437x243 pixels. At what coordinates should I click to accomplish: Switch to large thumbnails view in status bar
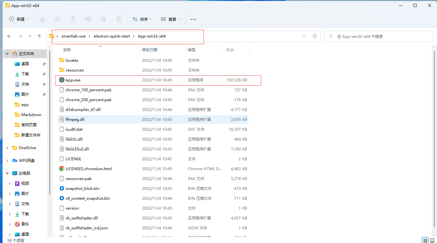(432, 240)
